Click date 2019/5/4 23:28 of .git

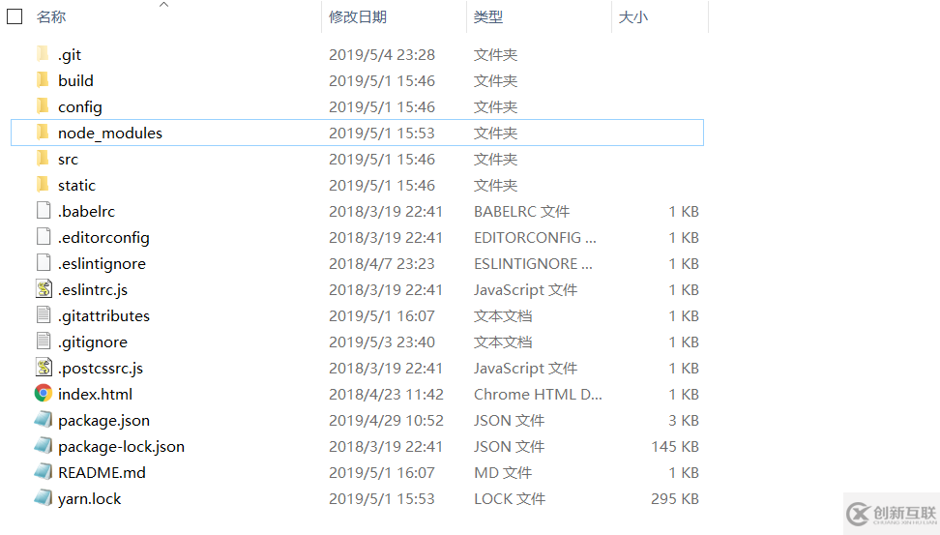(x=382, y=54)
